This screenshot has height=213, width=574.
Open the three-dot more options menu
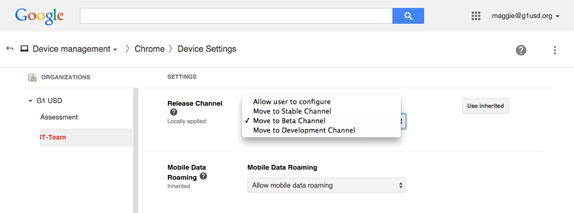554,50
